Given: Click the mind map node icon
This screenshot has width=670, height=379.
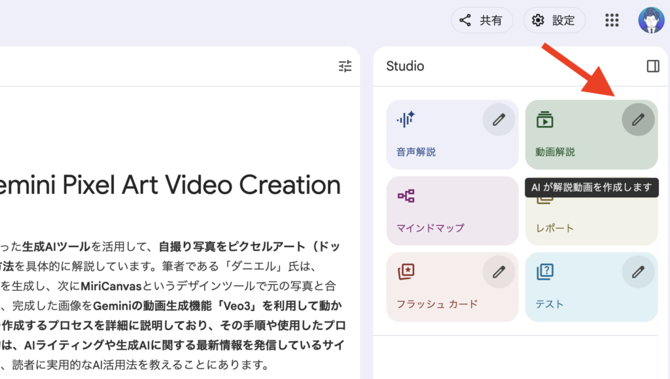Looking at the screenshot, I should point(406,195).
